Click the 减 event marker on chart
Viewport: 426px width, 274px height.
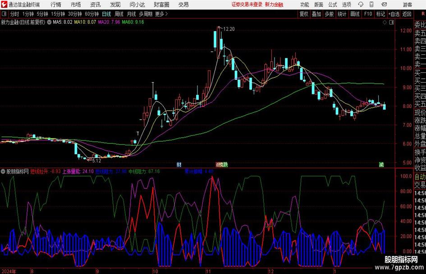[381, 165]
